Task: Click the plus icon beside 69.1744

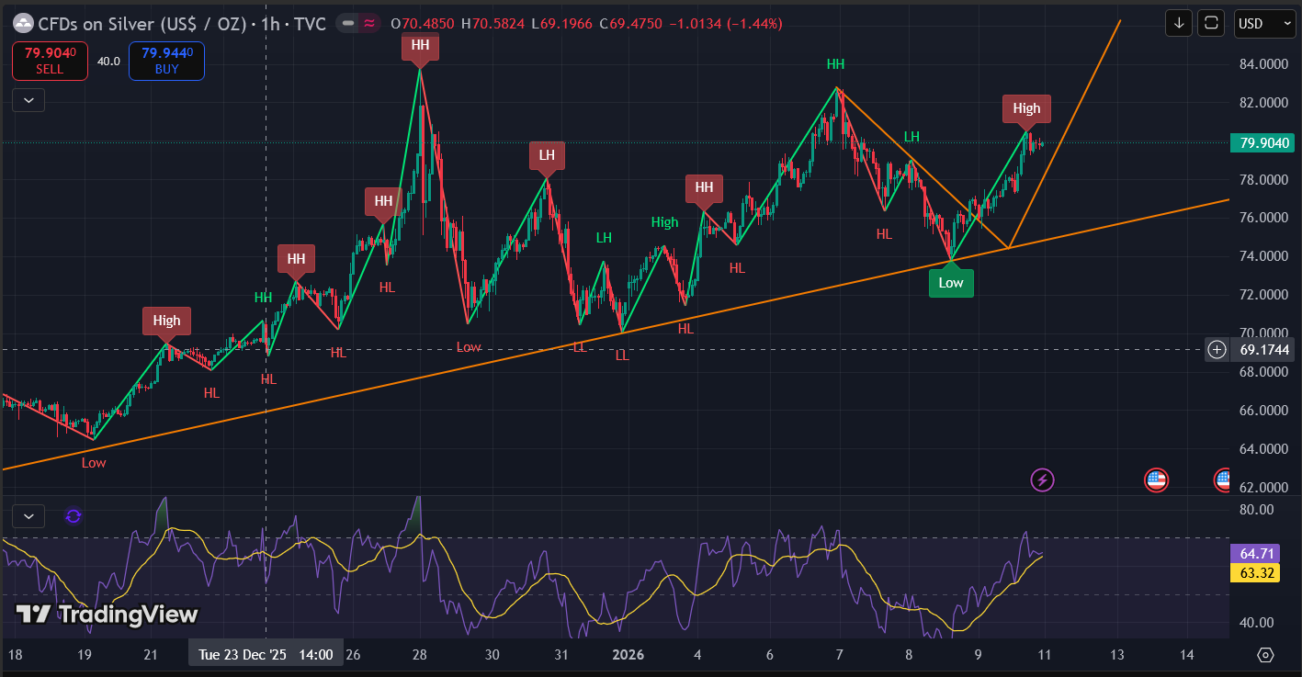Action: pos(1217,349)
